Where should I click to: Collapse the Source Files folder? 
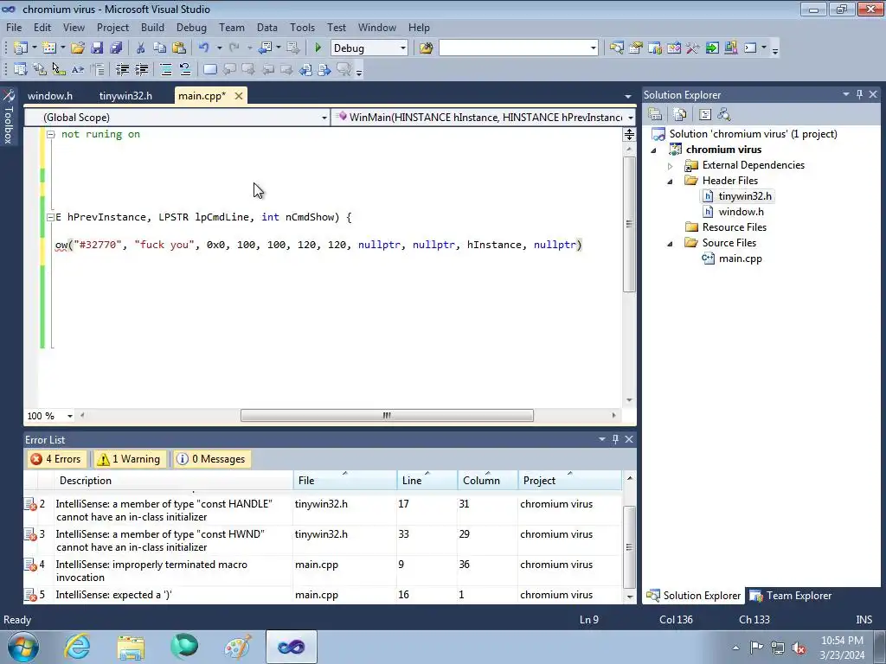pos(671,243)
